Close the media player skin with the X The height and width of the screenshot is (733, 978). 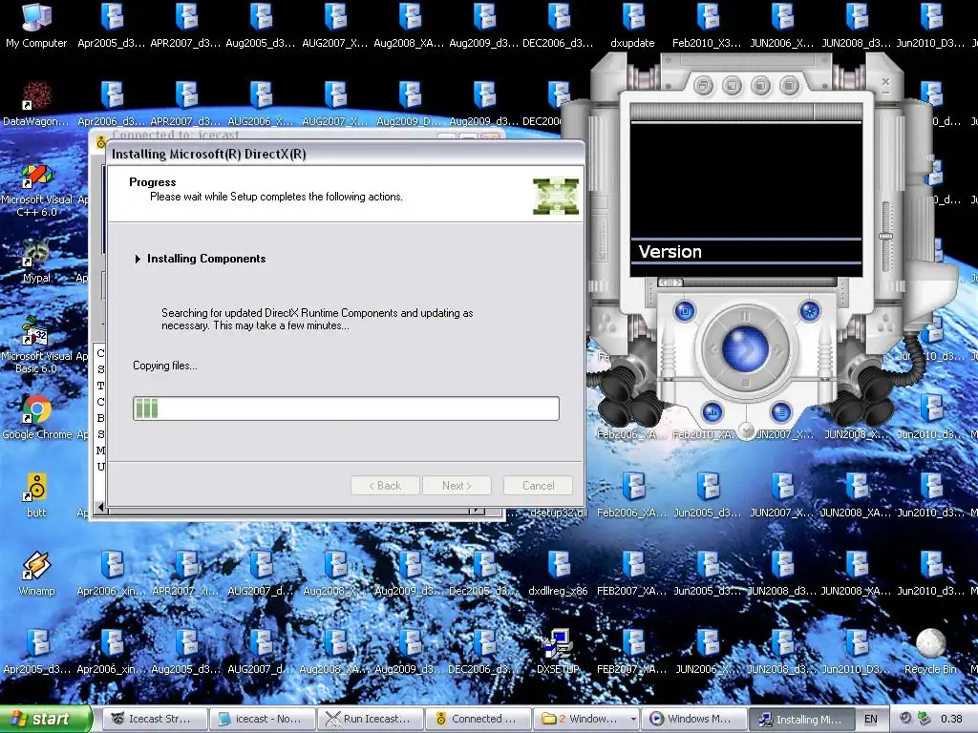coord(885,81)
